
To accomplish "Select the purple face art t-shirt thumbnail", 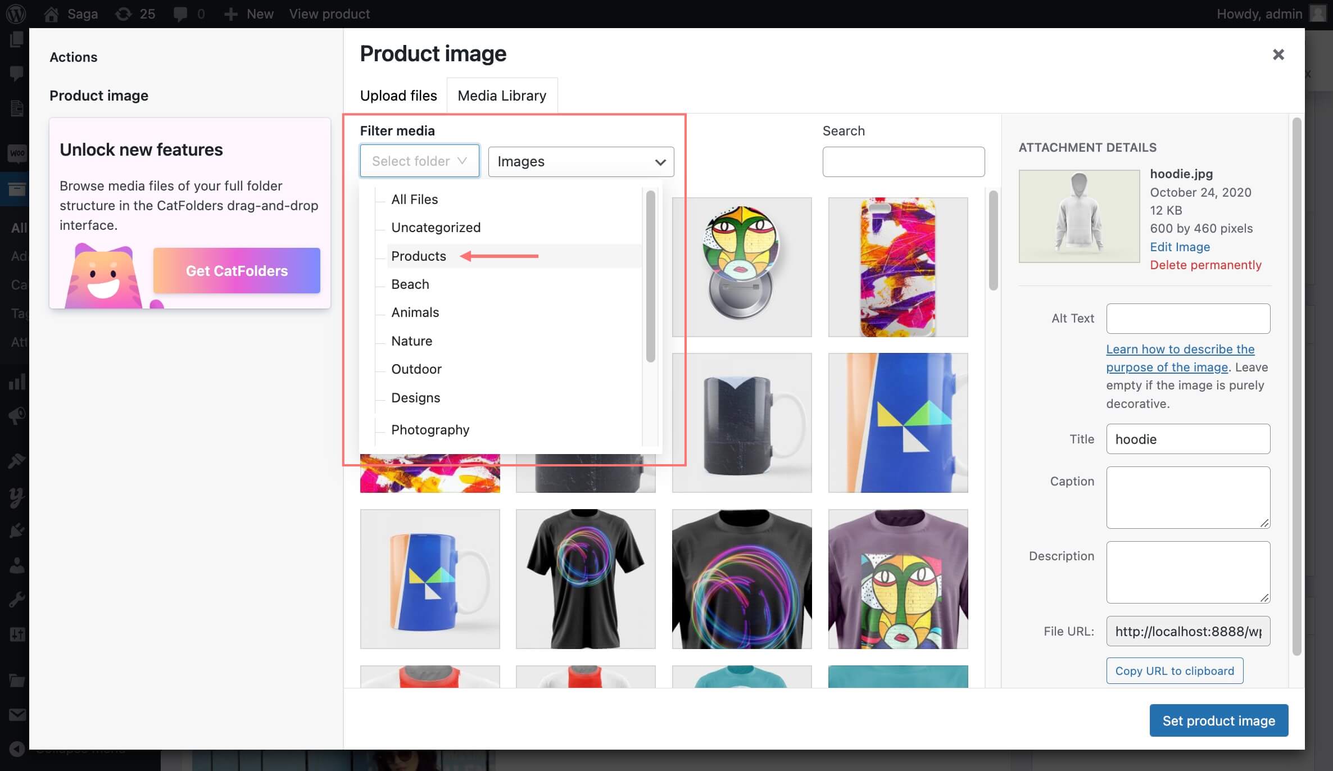I will tap(898, 579).
